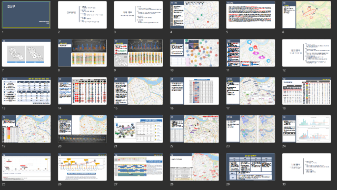Select slide 22 thumbnail
337x190 pixels.
(194, 129)
